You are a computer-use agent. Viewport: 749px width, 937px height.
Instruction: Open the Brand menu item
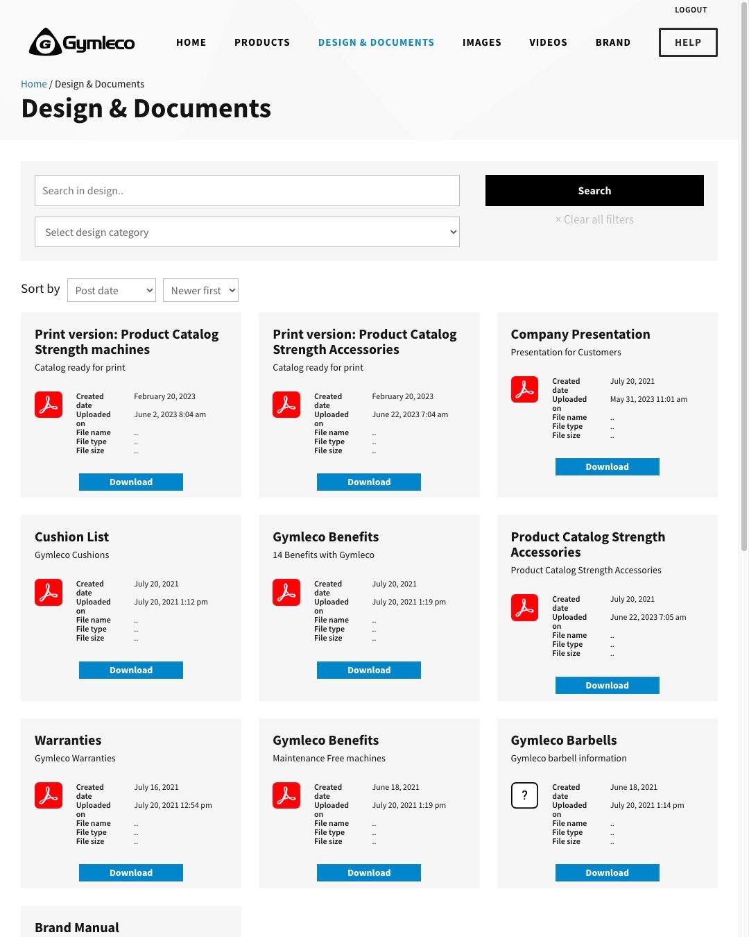(x=613, y=42)
